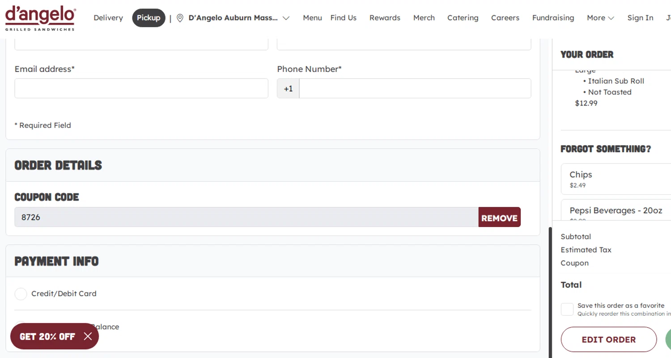Click the Edit Order button
This screenshot has width=671, height=358.
(x=608, y=339)
